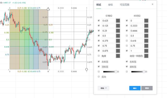The height and width of the screenshot is (98, 167).
Task: Click the right opacity slider handle
Action: point(144,72)
